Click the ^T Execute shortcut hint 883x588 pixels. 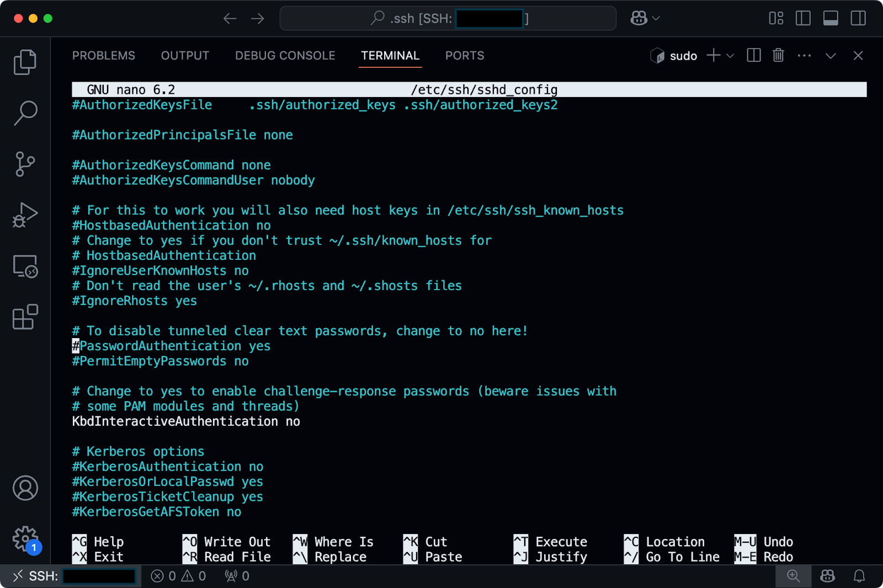[550, 542]
